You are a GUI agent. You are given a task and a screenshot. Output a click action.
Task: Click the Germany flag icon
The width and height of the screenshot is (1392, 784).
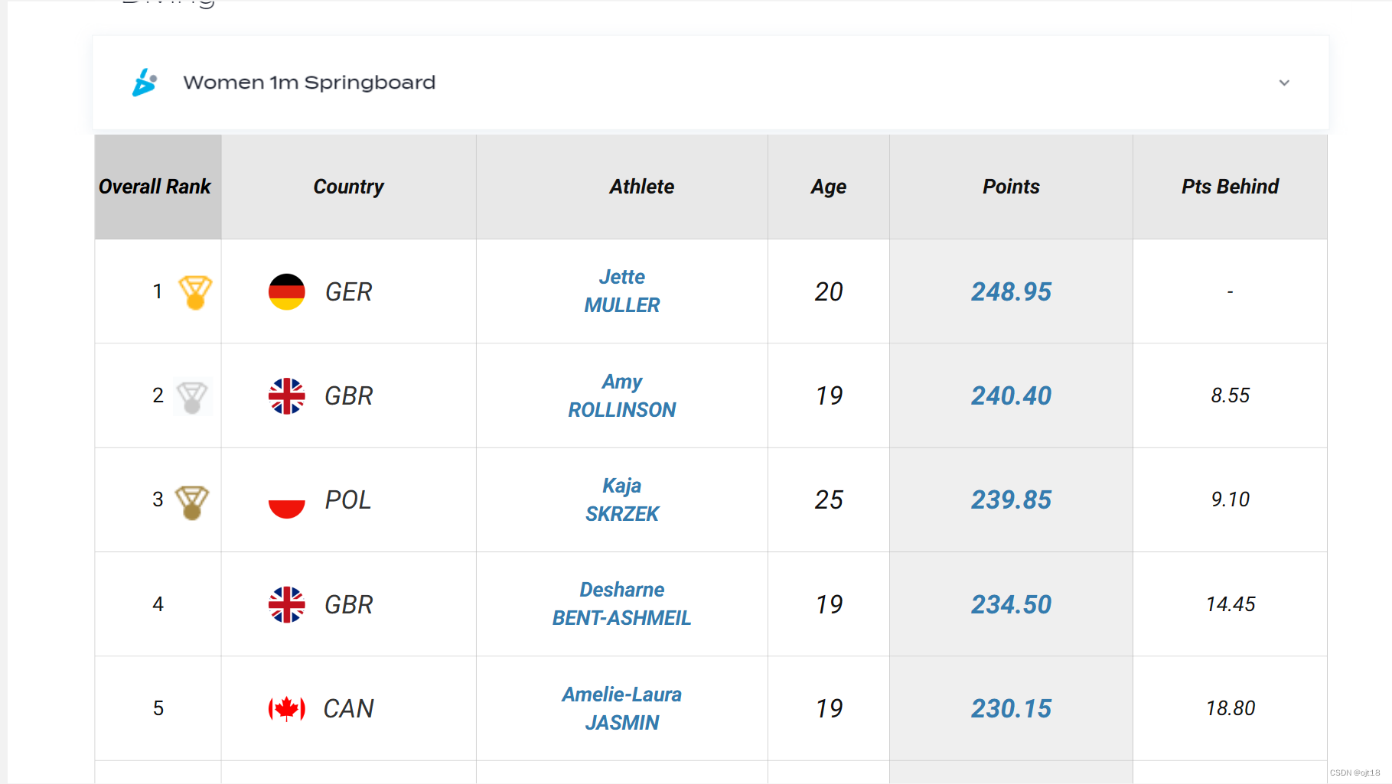(x=287, y=292)
